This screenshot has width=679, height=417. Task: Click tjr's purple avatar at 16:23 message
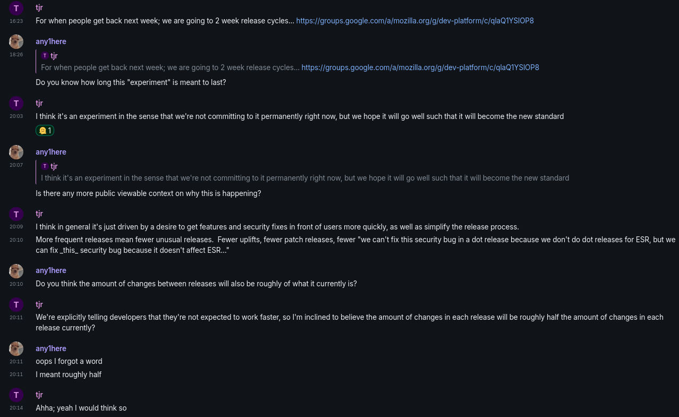click(x=16, y=8)
